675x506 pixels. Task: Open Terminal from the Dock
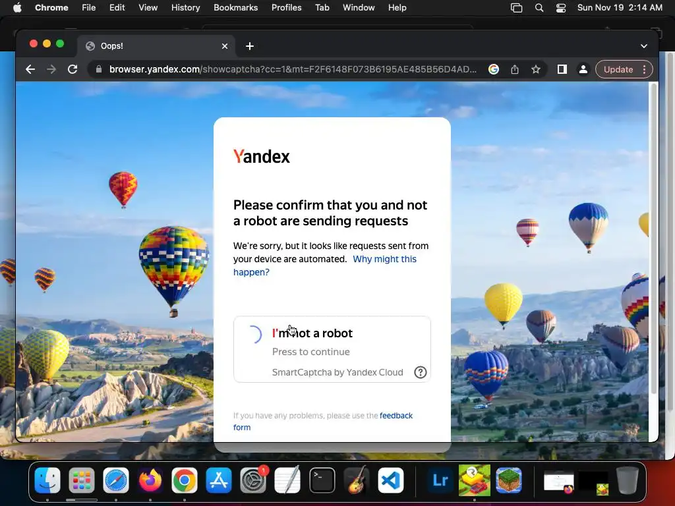coord(322,480)
